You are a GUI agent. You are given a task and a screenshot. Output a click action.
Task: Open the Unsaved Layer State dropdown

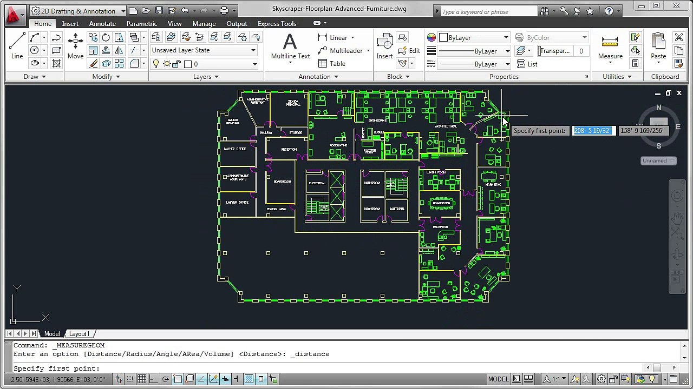(x=204, y=50)
